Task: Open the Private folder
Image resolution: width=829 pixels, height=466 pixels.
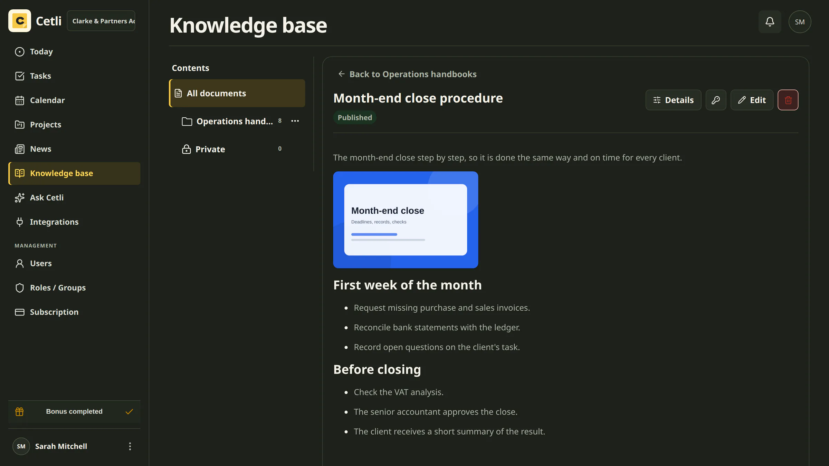Action: [x=231, y=149]
